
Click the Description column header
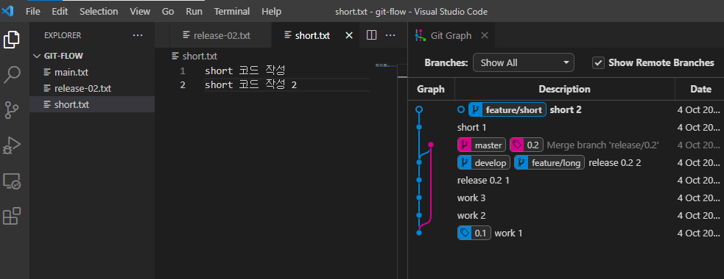click(564, 90)
